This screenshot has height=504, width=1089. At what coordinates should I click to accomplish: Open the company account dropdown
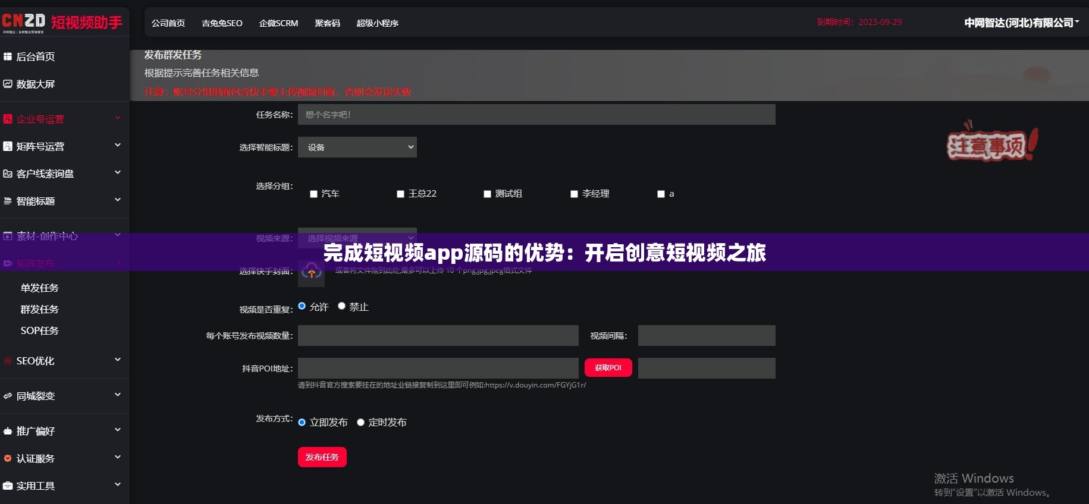1021,23
